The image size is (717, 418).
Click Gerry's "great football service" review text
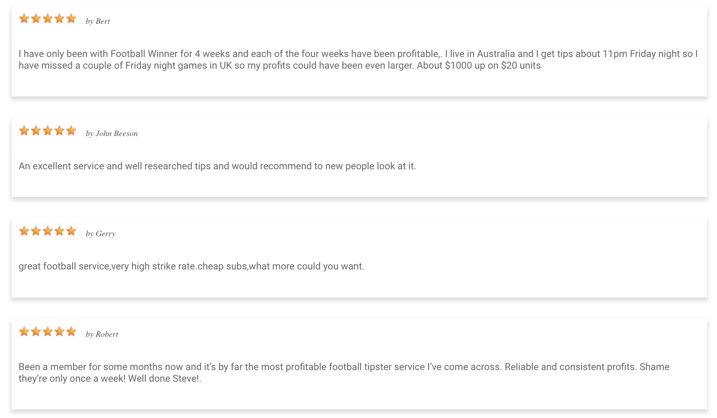[x=191, y=266]
